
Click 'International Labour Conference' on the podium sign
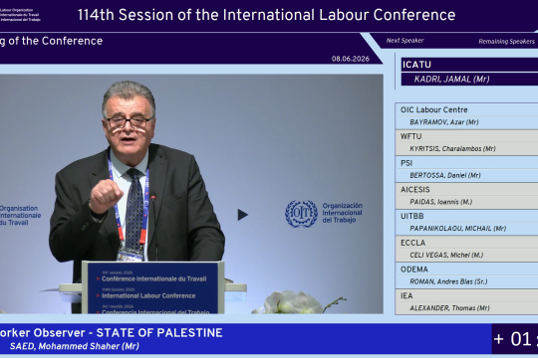click(148, 295)
